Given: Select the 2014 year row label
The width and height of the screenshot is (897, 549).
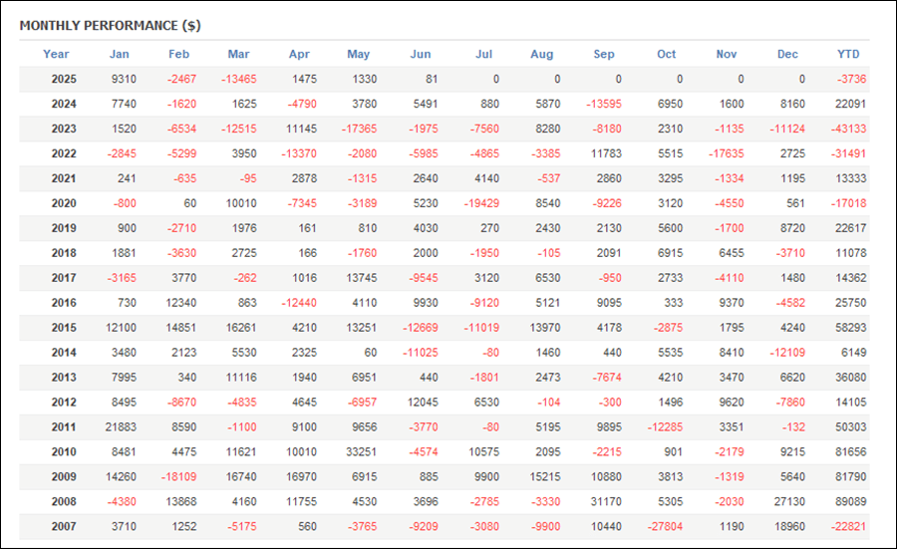Looking at the screenshot, I should pyautogui.click(x=64, y=353).
